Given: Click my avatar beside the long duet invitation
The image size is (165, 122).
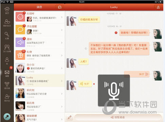Looking at the screenshot, I should tap(157, 47).
